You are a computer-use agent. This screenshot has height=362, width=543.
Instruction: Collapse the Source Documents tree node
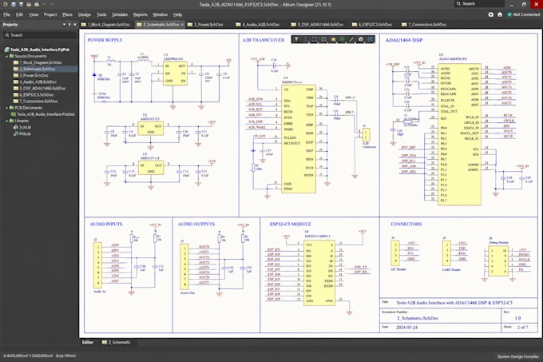[6, 56]
